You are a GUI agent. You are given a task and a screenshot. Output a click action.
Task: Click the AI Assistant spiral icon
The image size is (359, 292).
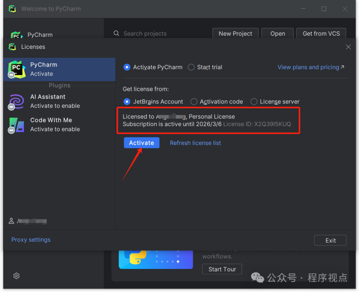click(x=17, y=101)
